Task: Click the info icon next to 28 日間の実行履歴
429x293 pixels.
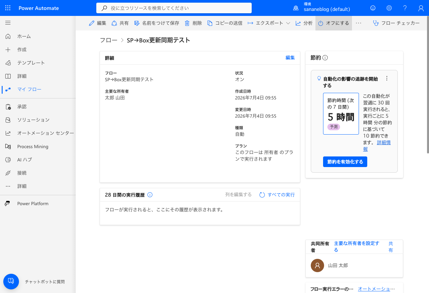Action: (150, 195)
